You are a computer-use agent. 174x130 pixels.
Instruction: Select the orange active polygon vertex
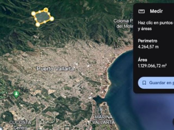[46, 10]
